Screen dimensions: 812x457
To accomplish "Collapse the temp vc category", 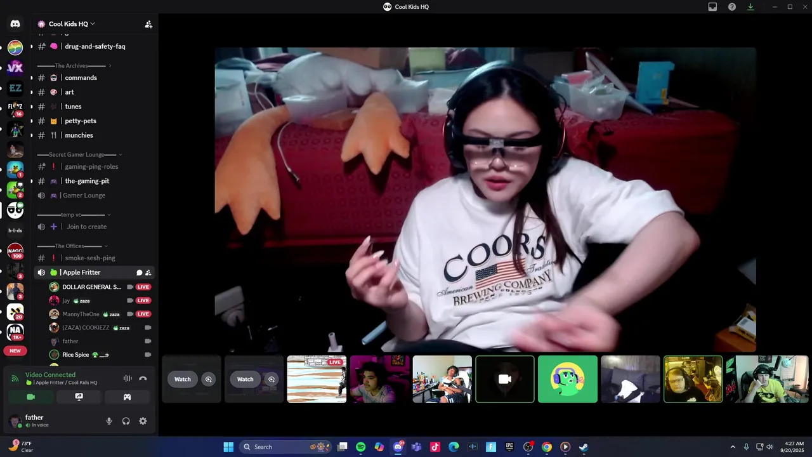I will tap(74, 215).
